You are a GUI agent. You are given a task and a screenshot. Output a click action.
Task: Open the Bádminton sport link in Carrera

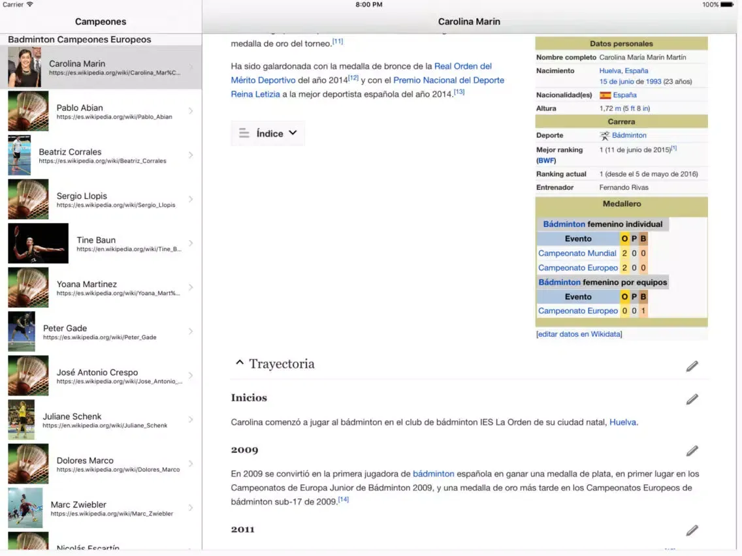(629, 135)
